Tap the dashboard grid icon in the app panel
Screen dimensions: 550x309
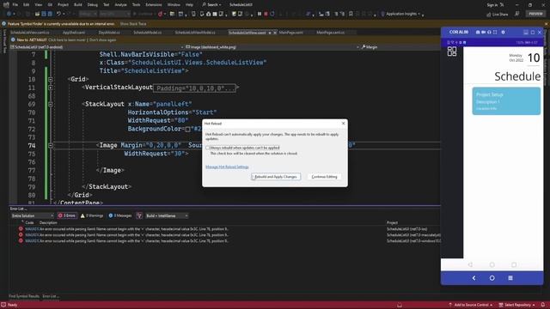[x=452, y=51]
